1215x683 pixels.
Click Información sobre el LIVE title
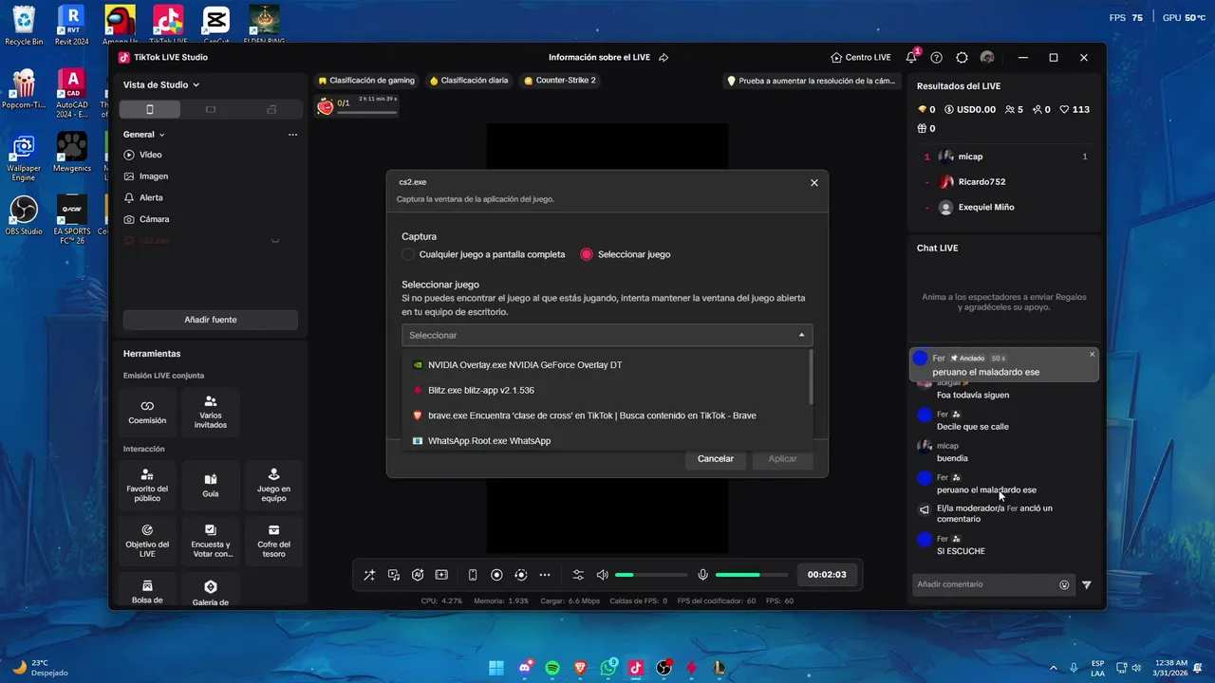click(599, 57)
